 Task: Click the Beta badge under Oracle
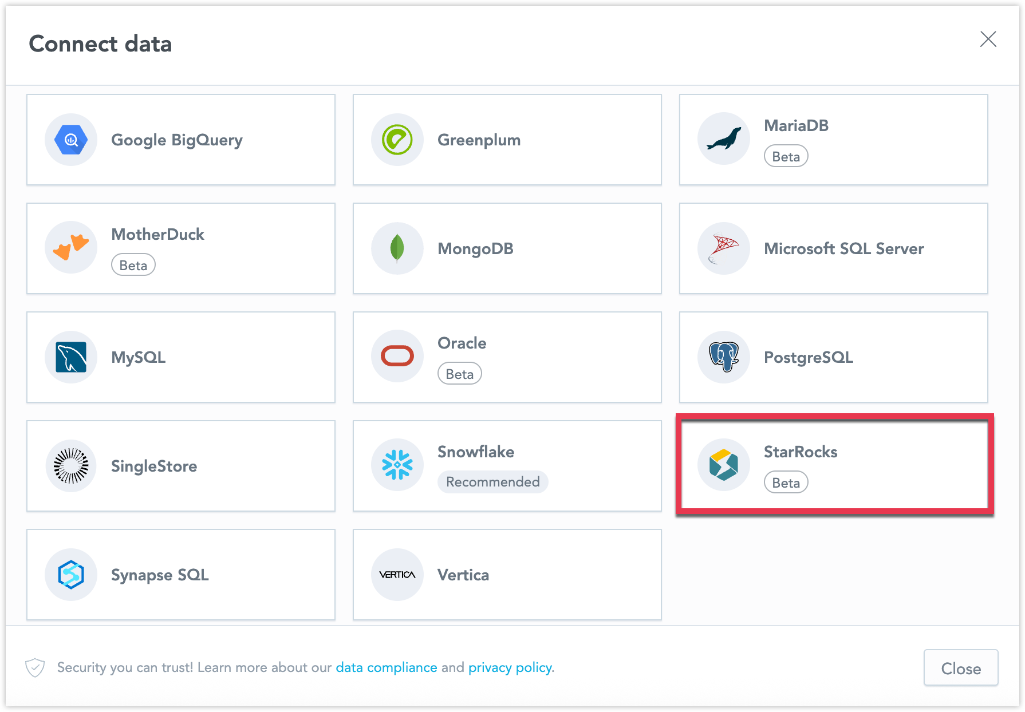459,374
